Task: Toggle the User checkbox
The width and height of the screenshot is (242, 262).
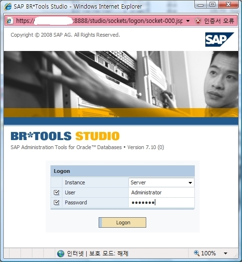Action: [x=57, y=192]
